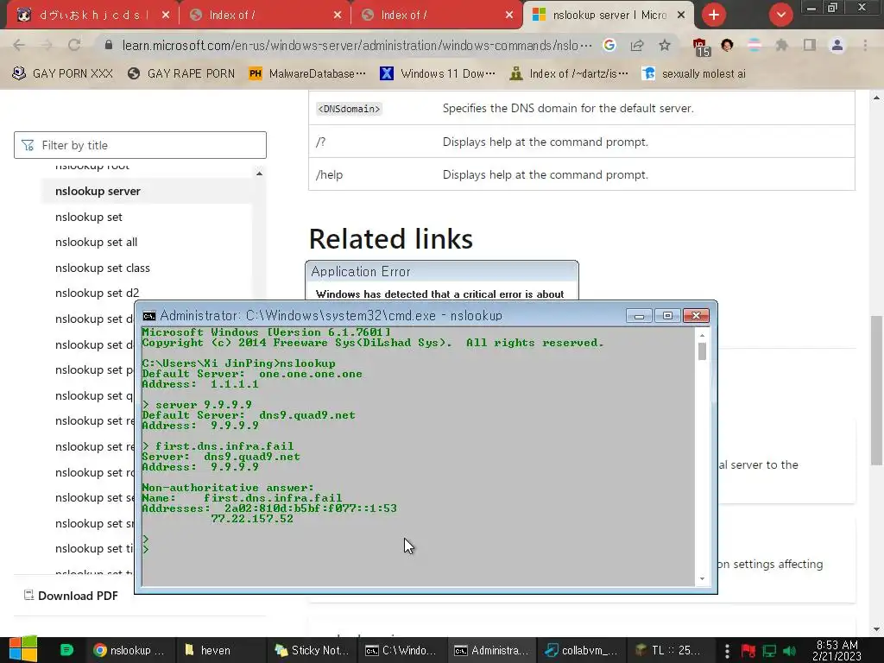The width and height of the screenshot is (884, 663).
Task: Click the web page scrollbar up arrow
Action: [x=876, y=98]
